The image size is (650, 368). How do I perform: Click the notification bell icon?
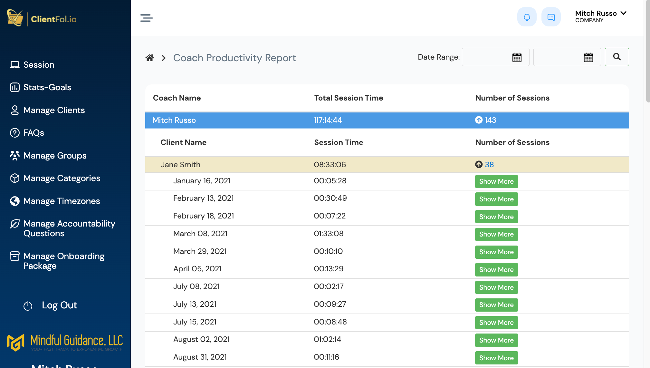click(x=527, y=16)
